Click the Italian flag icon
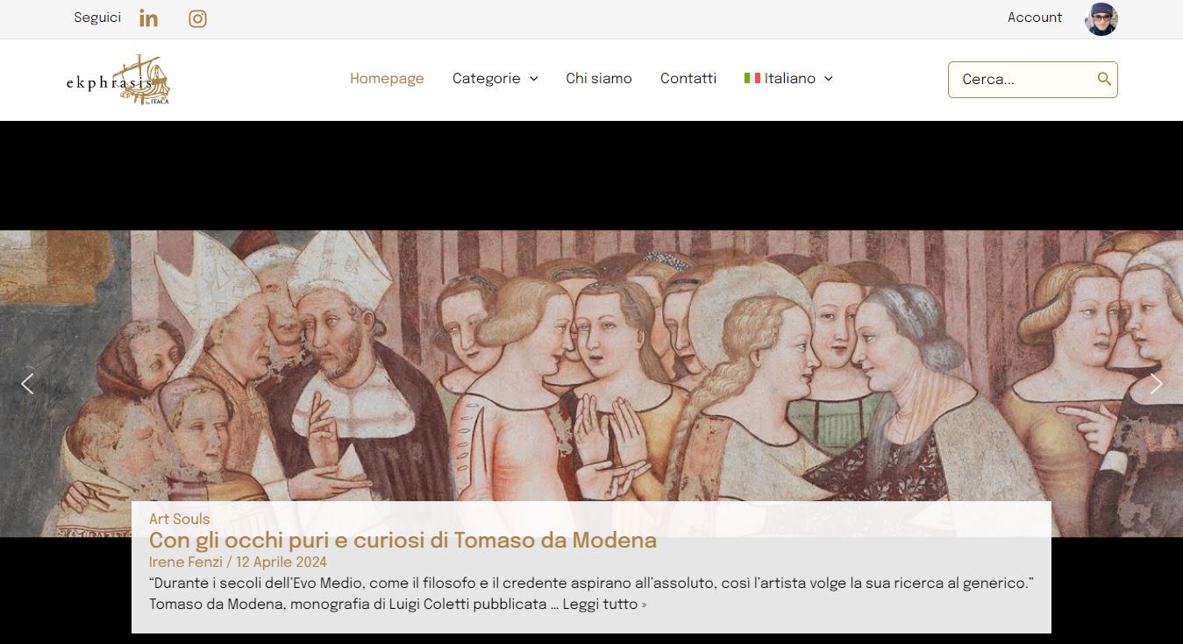This screenshot has width=1183, height=644. pos(752,78)
